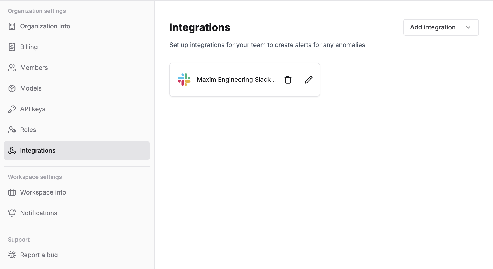The width and height of the screenshot is (493, 269).
Task: Select the Roles user-gear icon
Action: pos(12,130)
